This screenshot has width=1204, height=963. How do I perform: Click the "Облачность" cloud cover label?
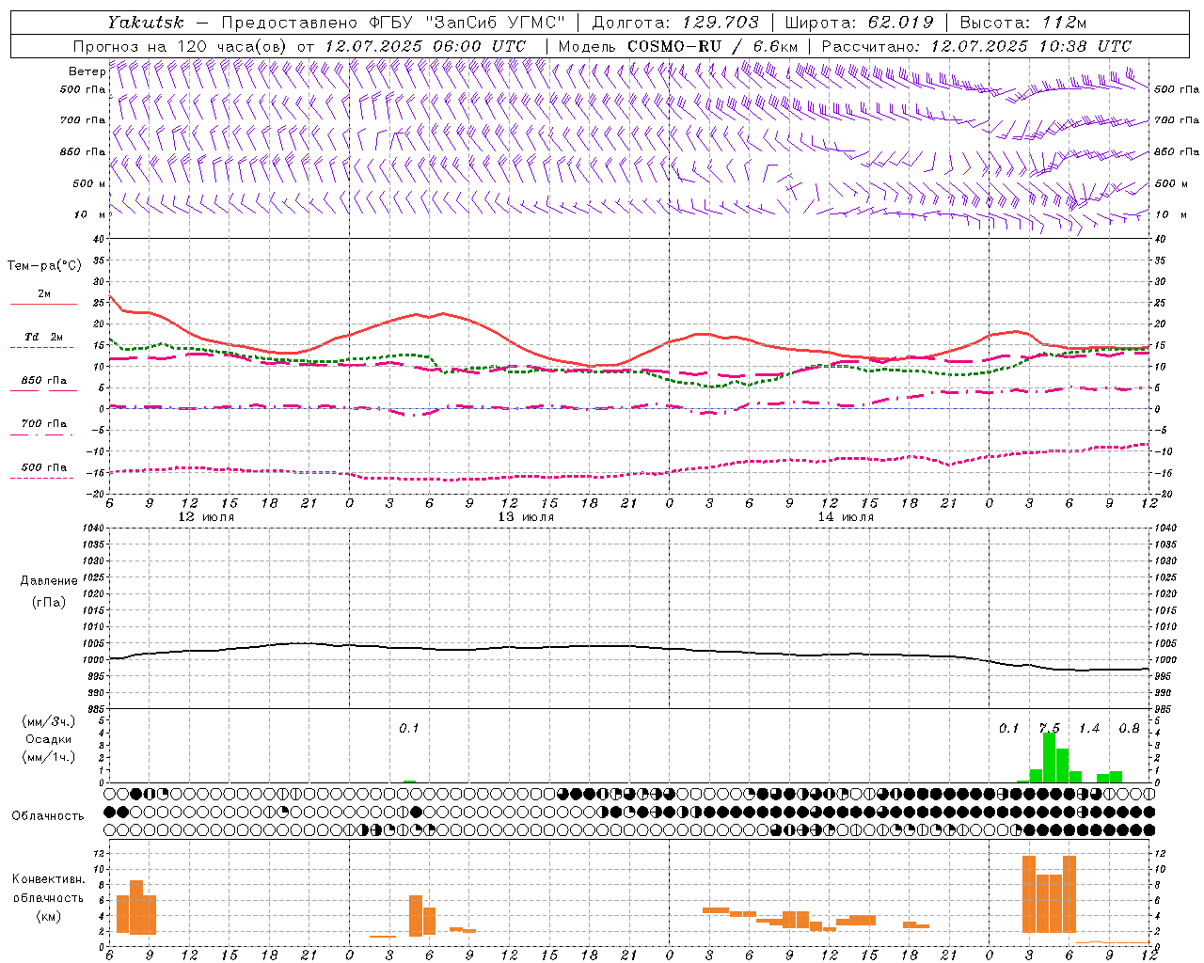point(48,816)
